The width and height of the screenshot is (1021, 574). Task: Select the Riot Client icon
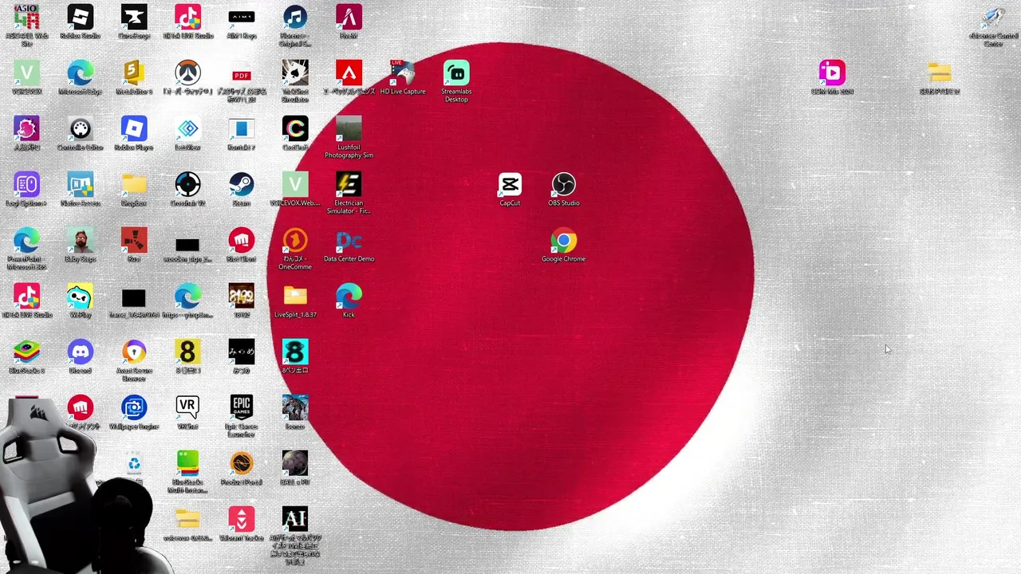[242, 241]
